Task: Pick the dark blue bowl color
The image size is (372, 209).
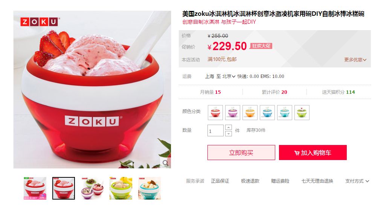Action: 267,113
